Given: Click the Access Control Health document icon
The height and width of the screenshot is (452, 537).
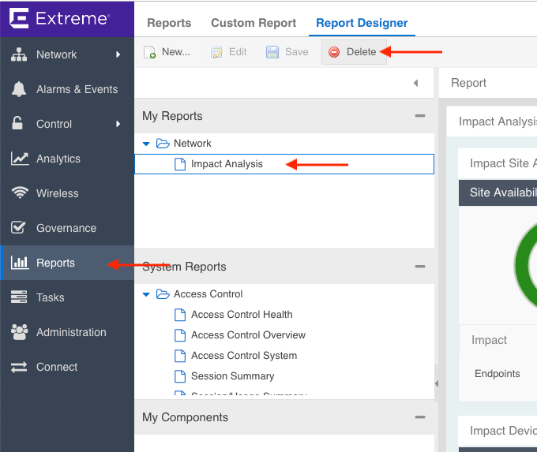Looking at the screenshot, I should (180, 315).
